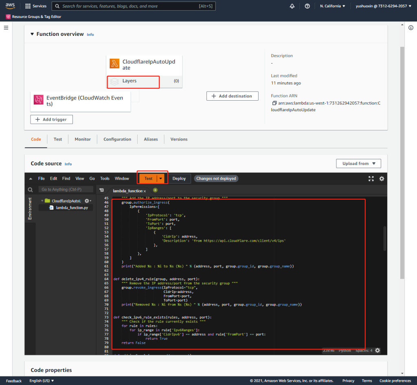This screenshot has height=385, width=417.
Task: Open the Tools menu in the editor
Action: coord(105,178)
